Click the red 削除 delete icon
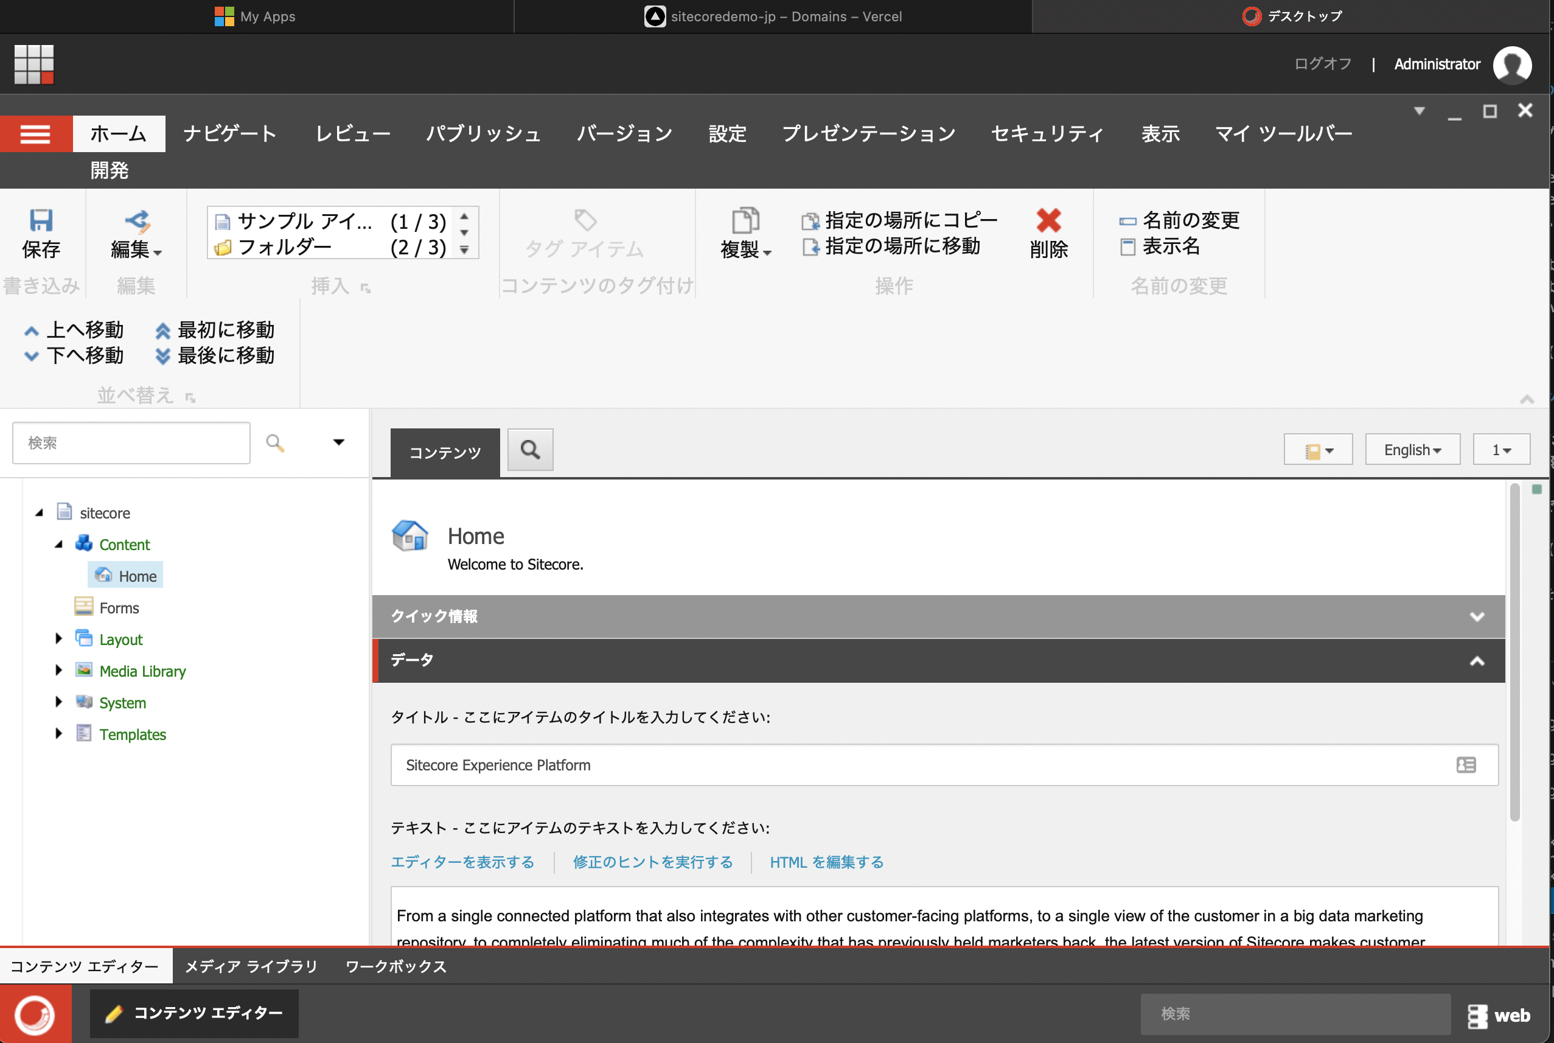Viewport: 1554px width, 1043px height. tap(1048, 220)
